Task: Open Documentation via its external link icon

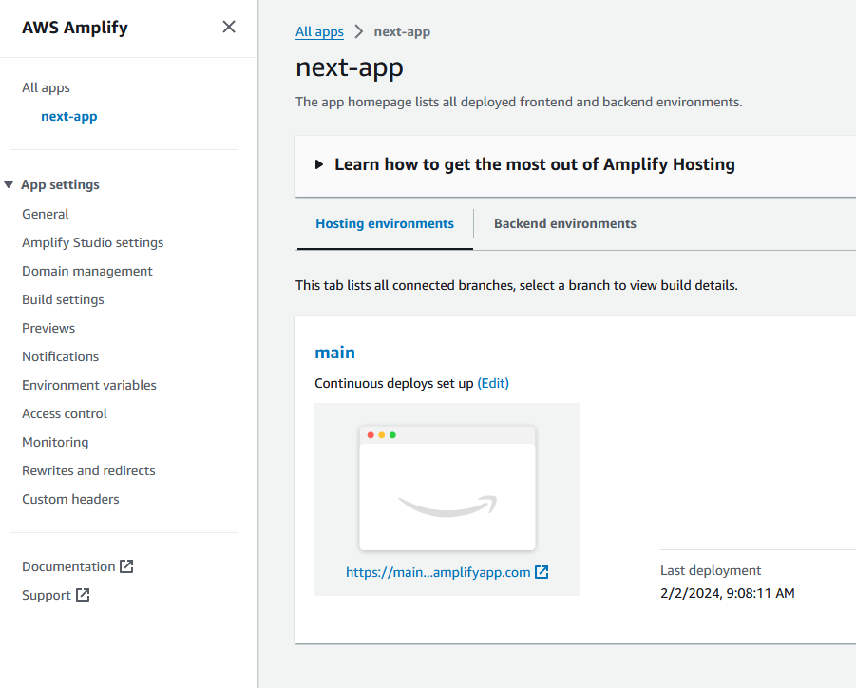Action: tap(128, 565)
